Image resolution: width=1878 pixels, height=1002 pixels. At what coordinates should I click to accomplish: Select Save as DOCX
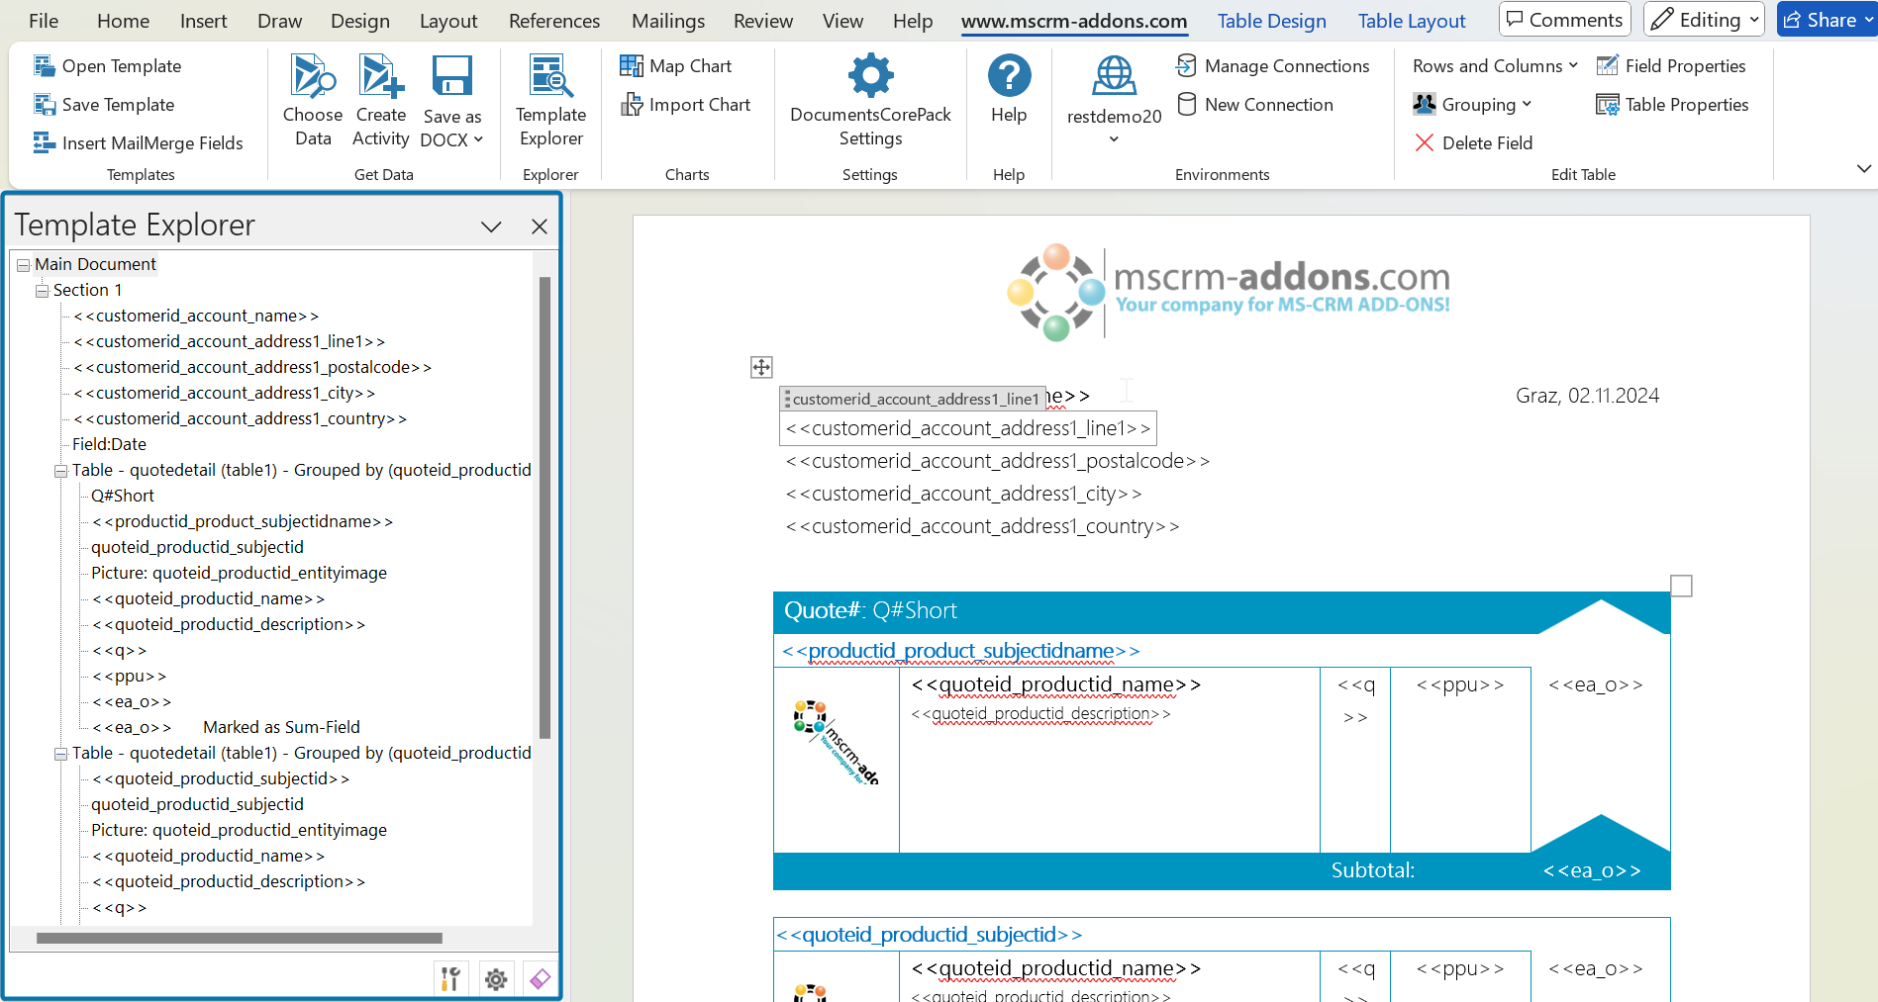[x=451, y=99]
